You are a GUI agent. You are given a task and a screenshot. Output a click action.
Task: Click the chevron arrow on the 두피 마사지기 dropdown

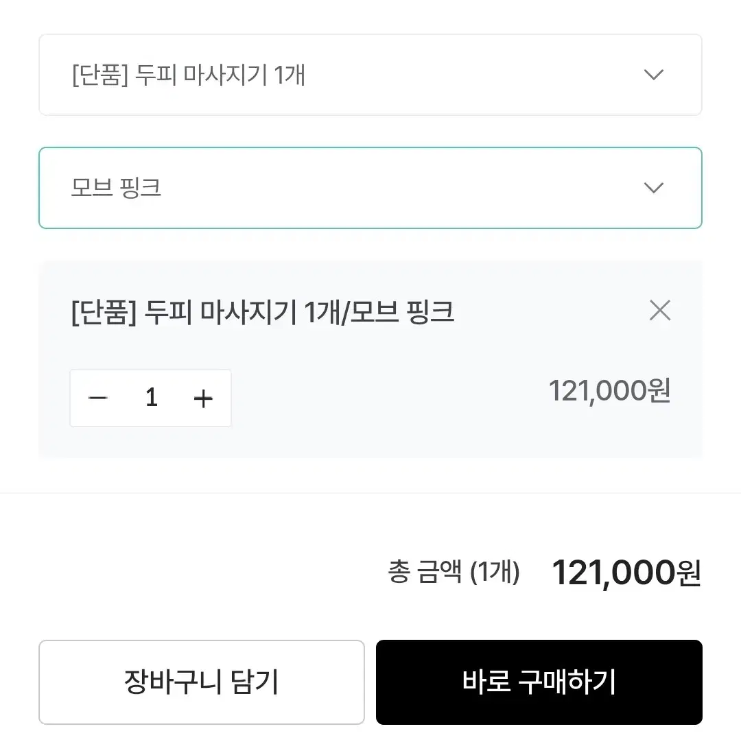654,75
